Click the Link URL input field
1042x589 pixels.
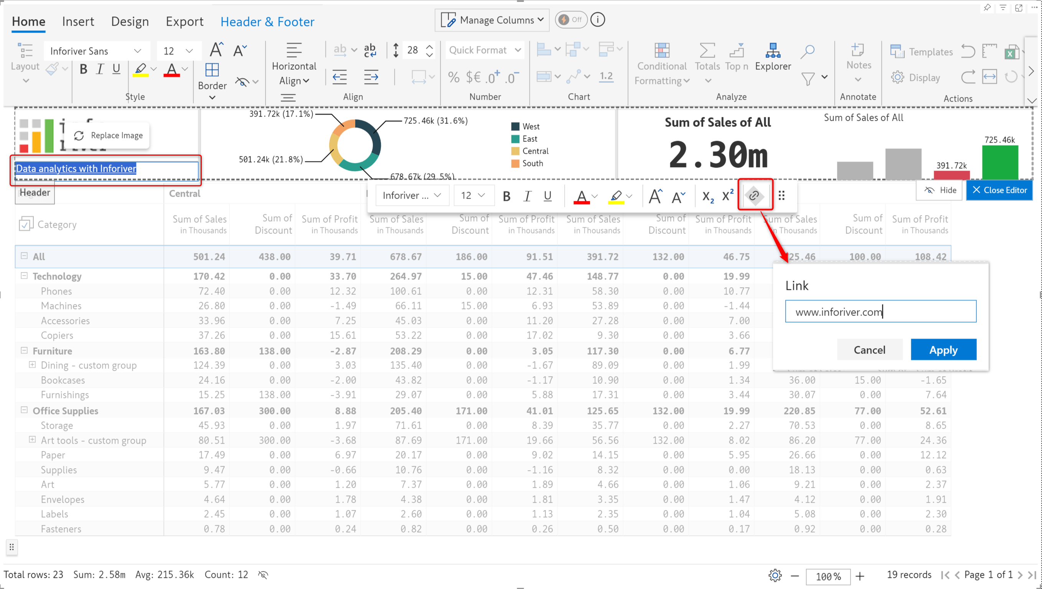point(880,311)
